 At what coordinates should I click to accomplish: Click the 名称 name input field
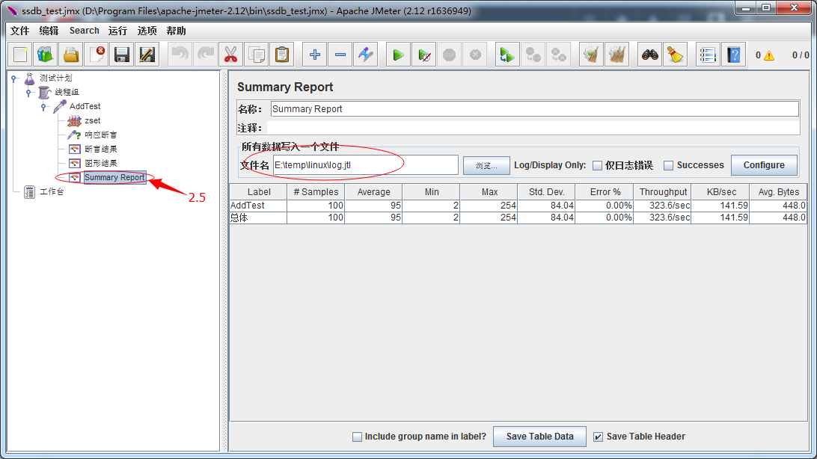(535, 108)
